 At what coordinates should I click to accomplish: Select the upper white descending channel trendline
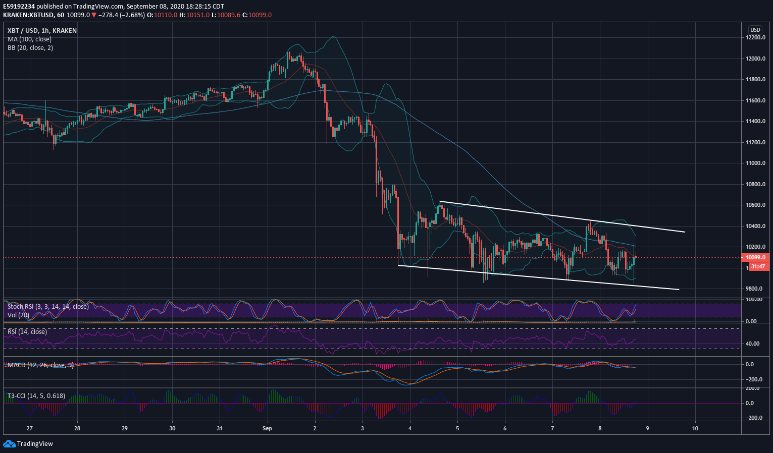tap(562, 217)
